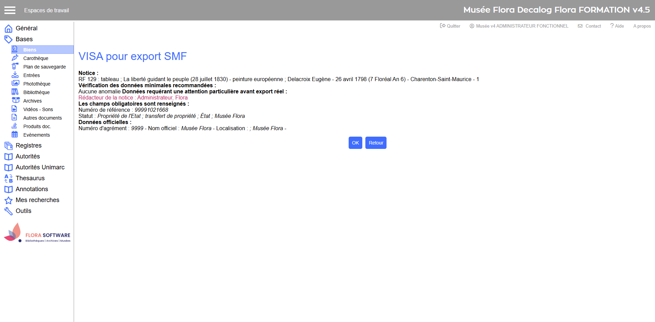Select Biens in the sidebar
The height and width of the screenshot is (322, 655).
click(30, 50)
